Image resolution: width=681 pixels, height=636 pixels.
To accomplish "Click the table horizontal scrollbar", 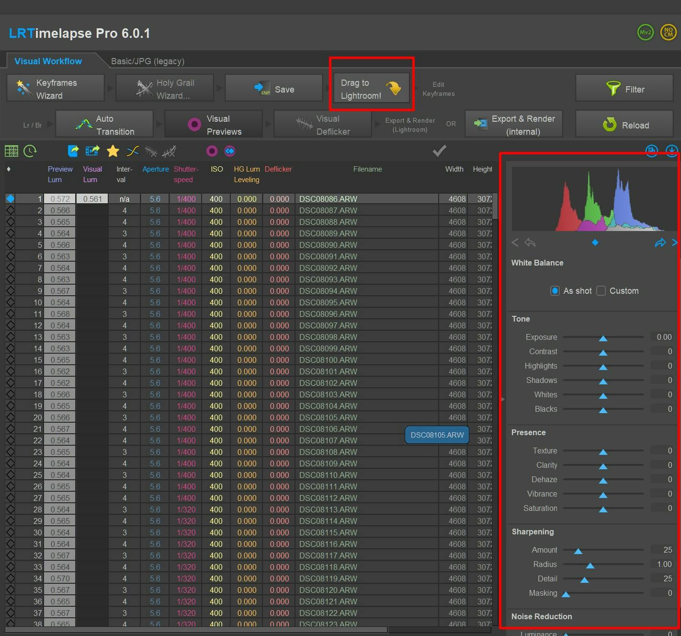I will [x=196, y=630].
